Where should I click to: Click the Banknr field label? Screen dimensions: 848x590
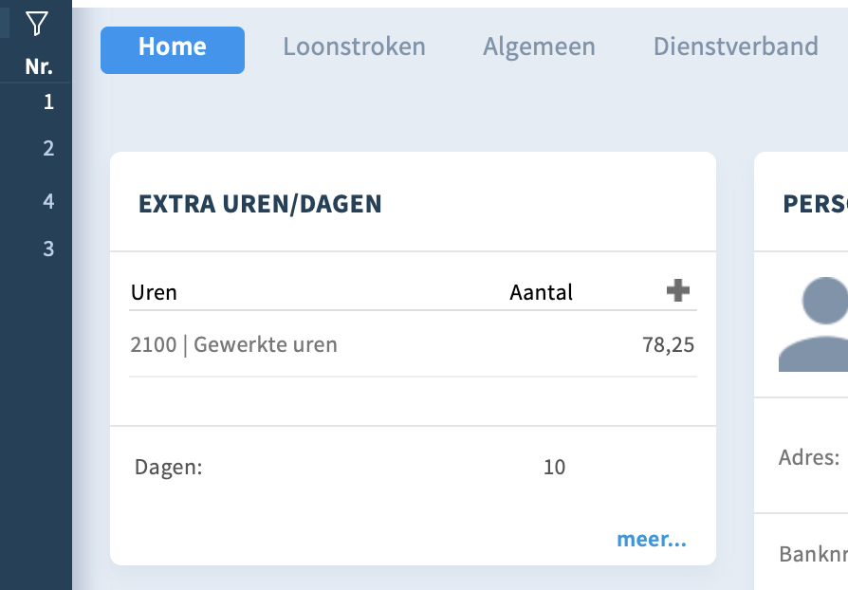(x=812, y=551)
